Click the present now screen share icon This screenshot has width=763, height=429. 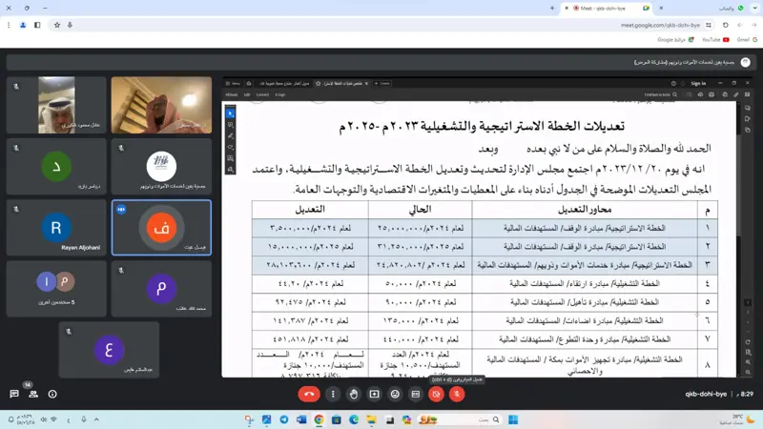pos(374,394)
